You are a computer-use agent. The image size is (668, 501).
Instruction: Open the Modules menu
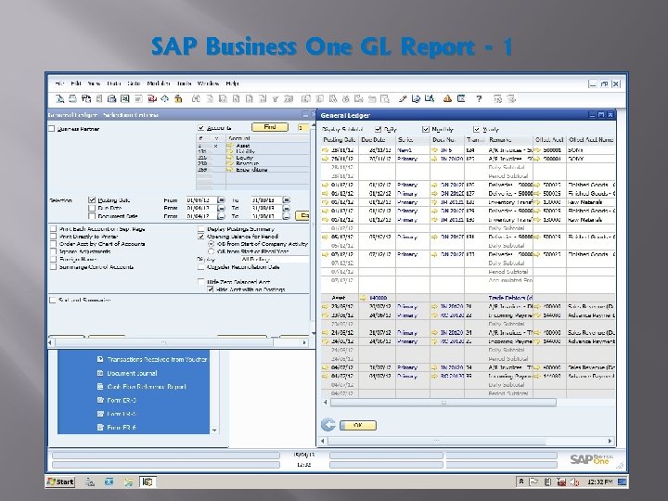(159, 83)
